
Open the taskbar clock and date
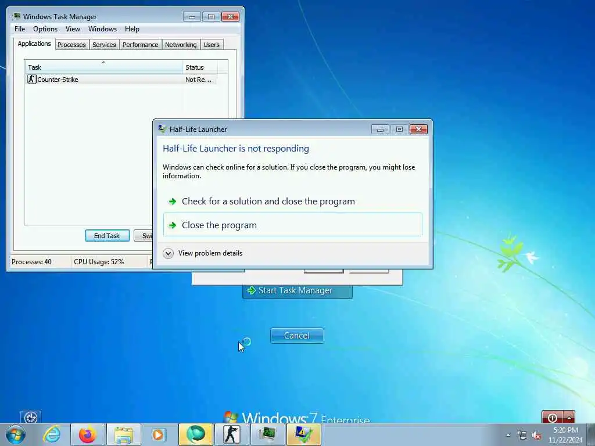coord(565,435)
